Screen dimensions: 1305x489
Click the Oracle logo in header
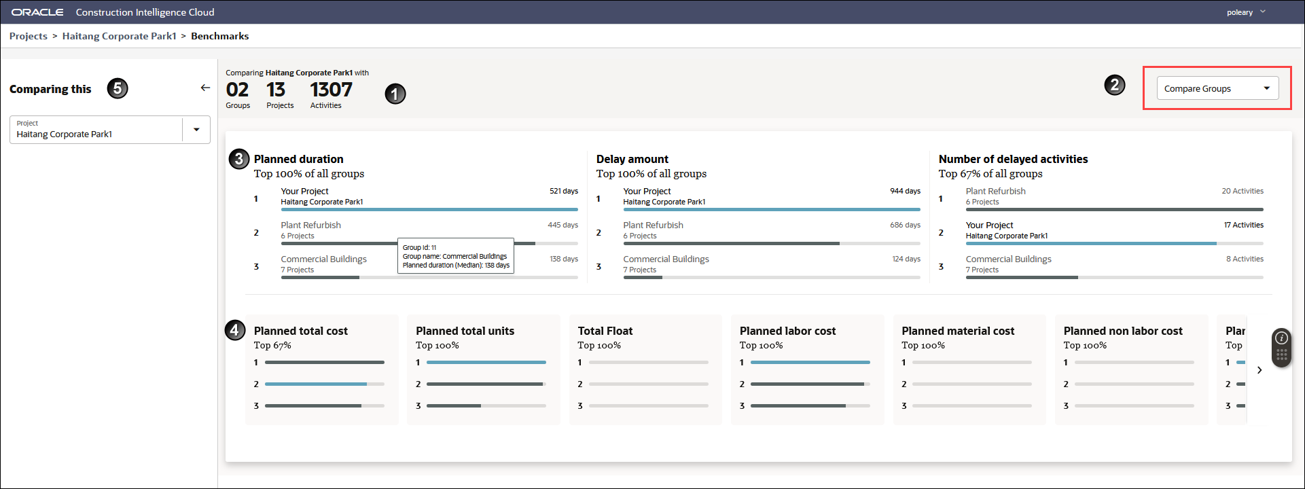coord(37,12)
